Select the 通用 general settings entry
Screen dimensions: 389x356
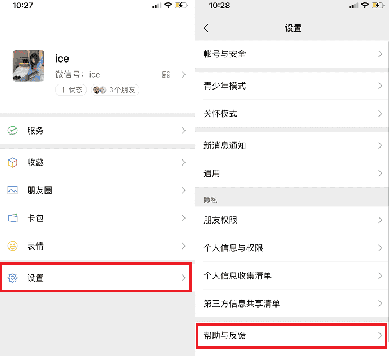pos(292,173)
